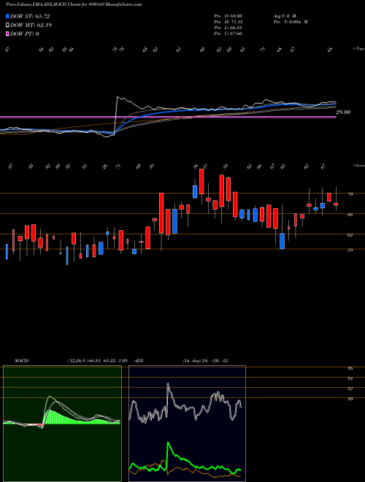Click the white spike peak in EMA chart
The width and height of the screenshot is (365, 482).
(x=118, y=97)
